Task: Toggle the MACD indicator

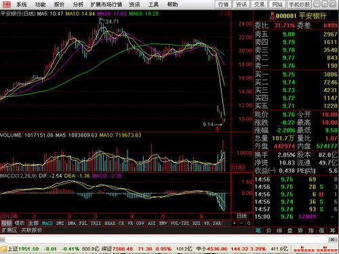Action: click(x=47, y=224)
